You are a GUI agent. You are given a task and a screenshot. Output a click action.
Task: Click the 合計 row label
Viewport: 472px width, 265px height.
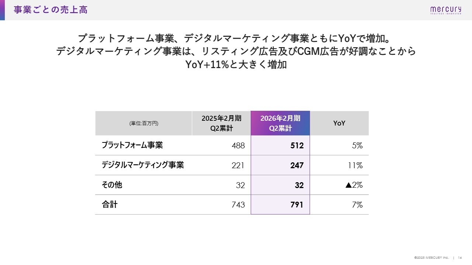(x=110, y=205)
